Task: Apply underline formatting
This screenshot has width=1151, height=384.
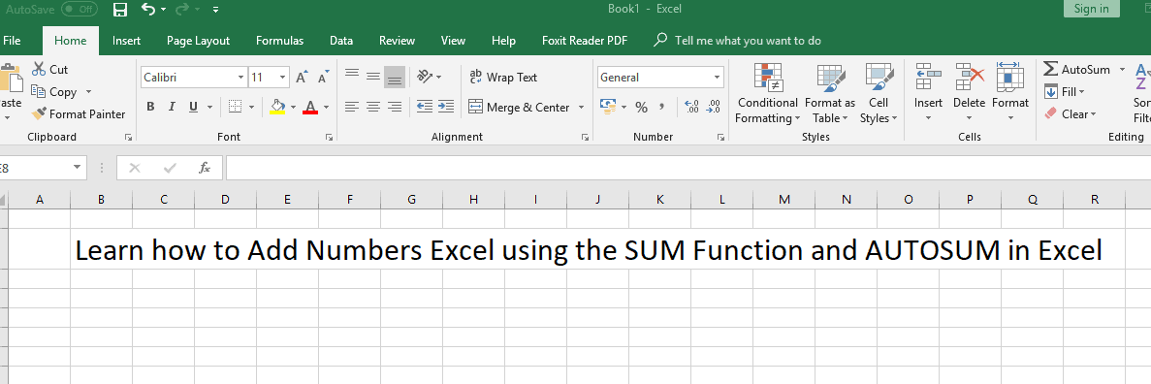Action: point(193,107)
